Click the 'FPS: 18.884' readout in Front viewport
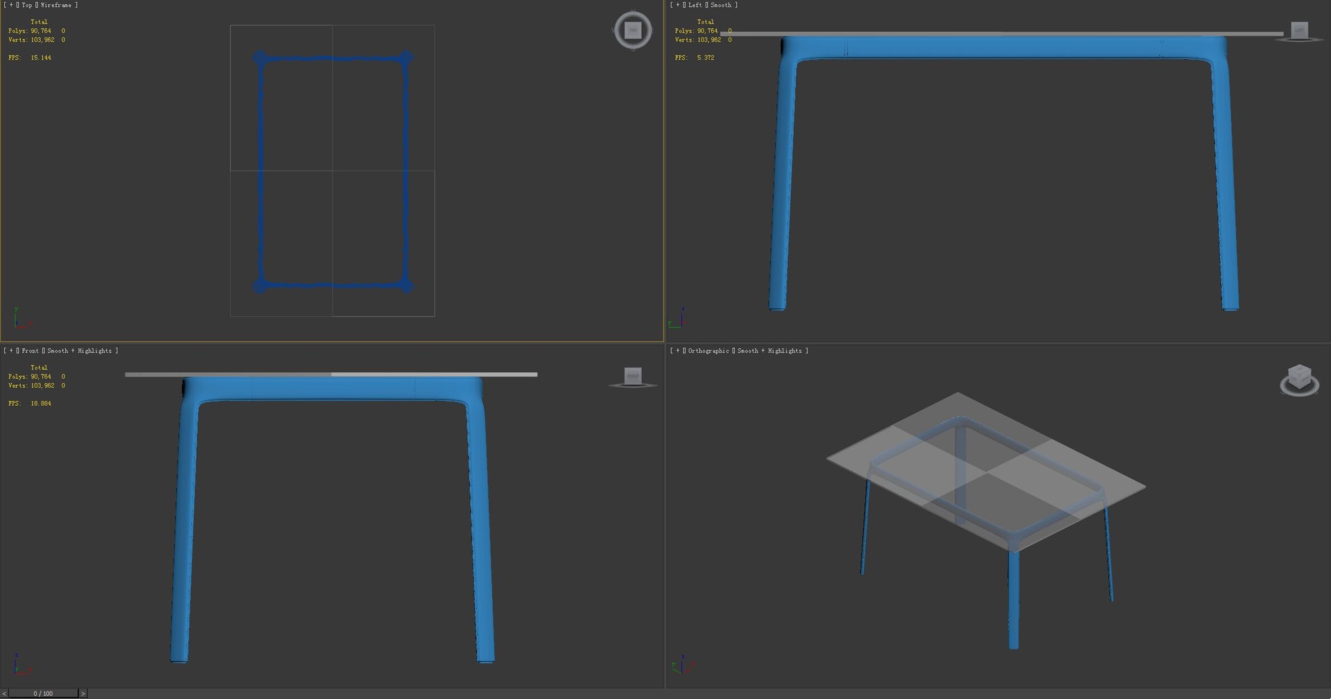The height and width of the screenshot is (699, 1331). tap(30, 403)
